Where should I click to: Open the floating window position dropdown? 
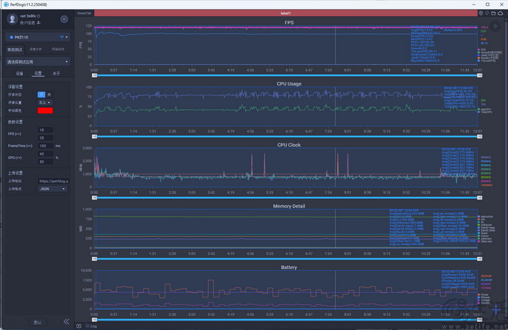tap(45, 103)
